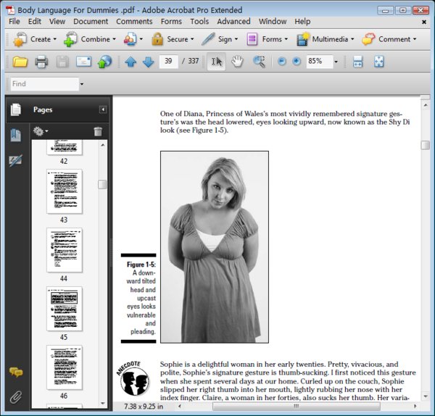Expand the Find options dropdown arrow
The image size is (435, 416).
[x=81, y=84]
